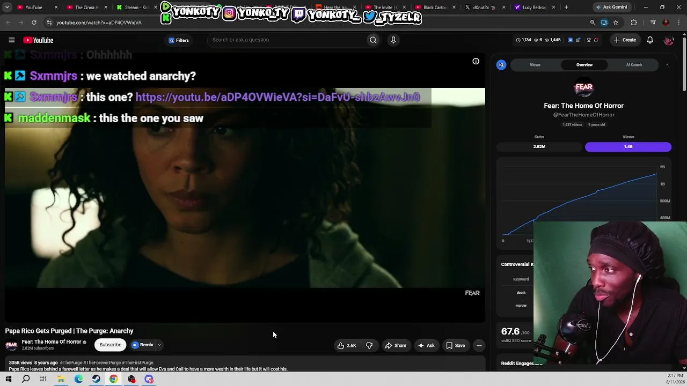Go to YouTube home via logo

click(x=38, y=40)
